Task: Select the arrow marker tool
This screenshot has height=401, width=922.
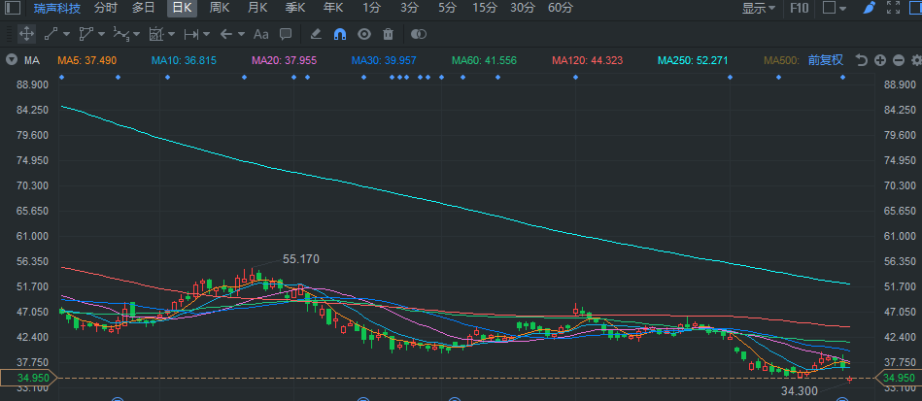Action: (226, 34)
